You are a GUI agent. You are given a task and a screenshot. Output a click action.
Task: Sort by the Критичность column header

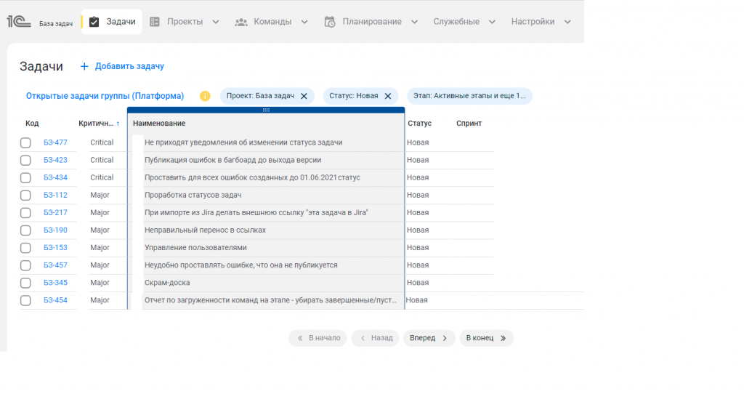pos(97,124)
